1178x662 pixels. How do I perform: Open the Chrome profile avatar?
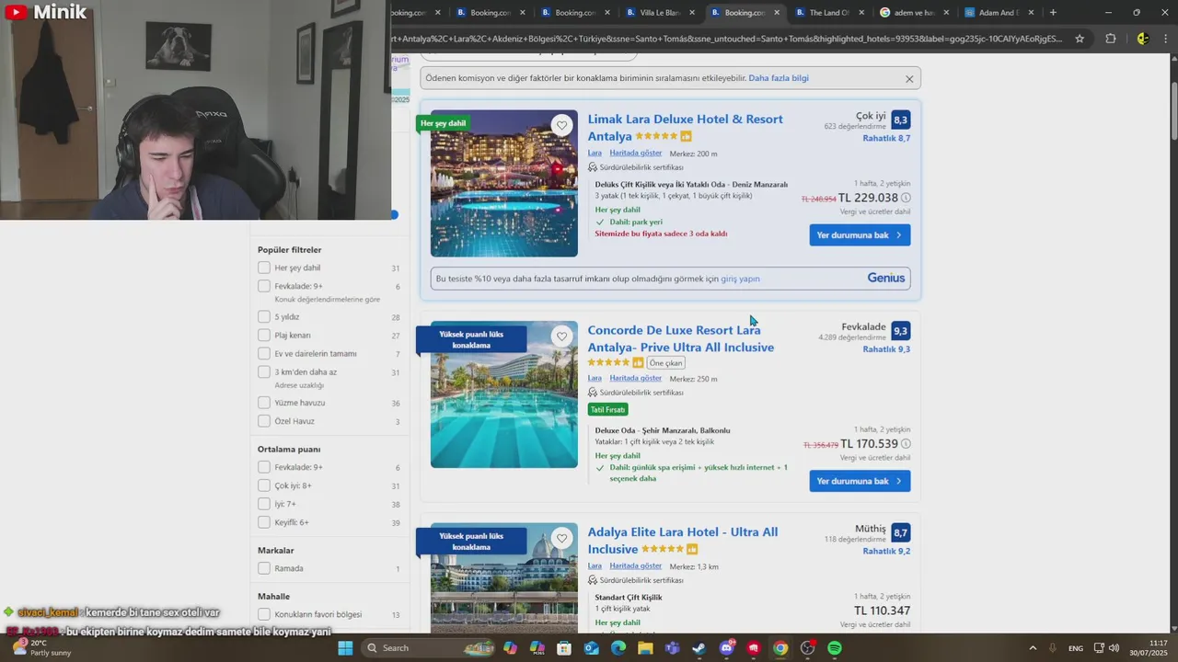click(1143, 39)
